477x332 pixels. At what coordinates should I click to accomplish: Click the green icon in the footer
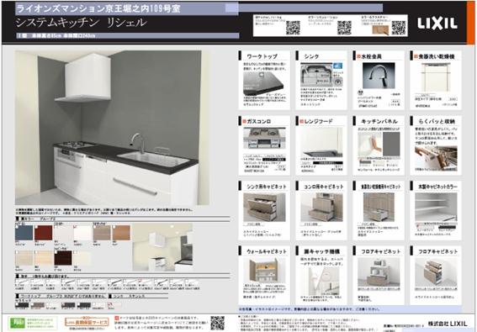pyautogui.click(x=17, y=323)
